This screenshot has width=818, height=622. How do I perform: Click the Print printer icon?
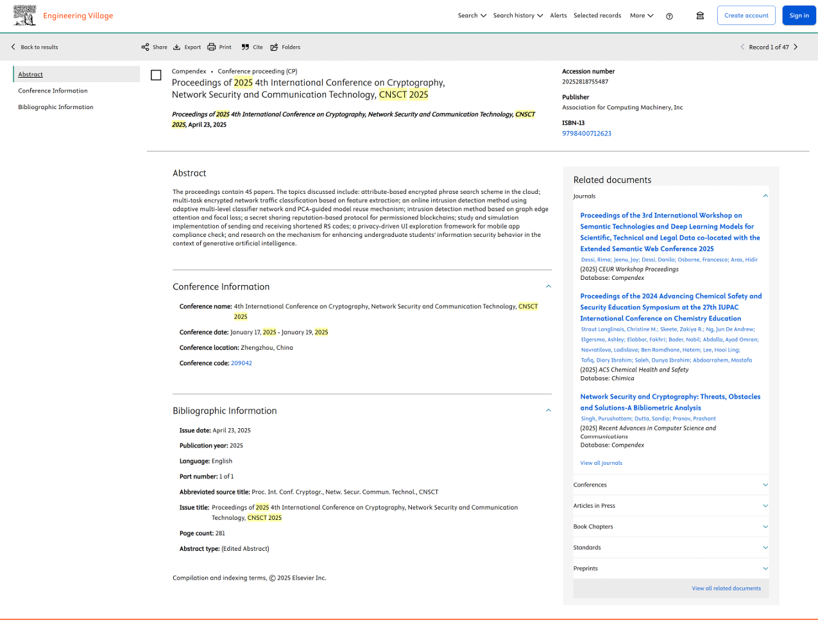click(211, 47)
